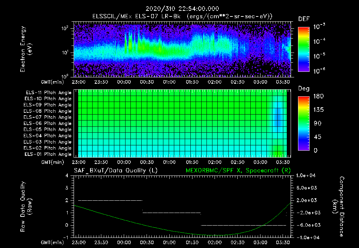
Task: Click 01:30 time tick under the spectrogram
Action: [x=192, y=82]
